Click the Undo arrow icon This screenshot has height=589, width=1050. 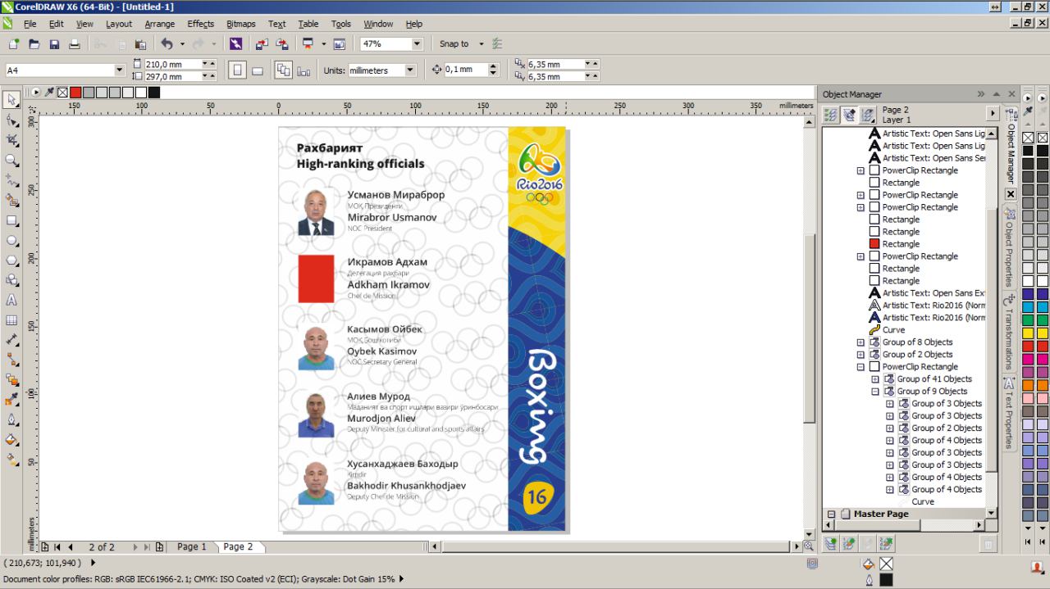pyautogui.click(x=167, y=43)
